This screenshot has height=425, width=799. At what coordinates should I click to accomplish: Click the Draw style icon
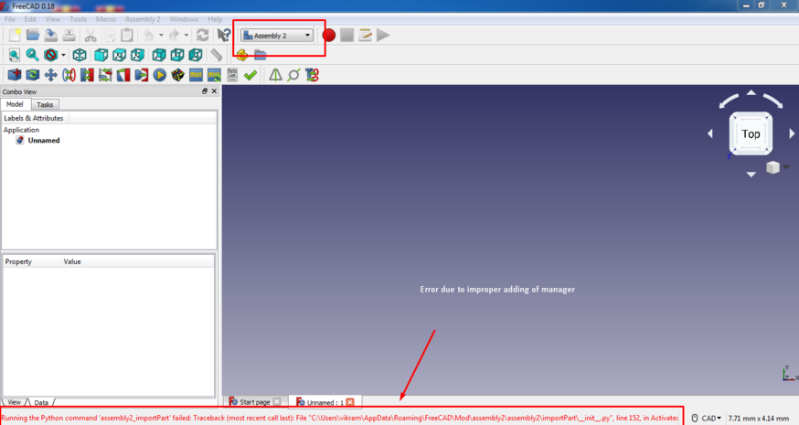pyautogui.click(x=50, y=55)
